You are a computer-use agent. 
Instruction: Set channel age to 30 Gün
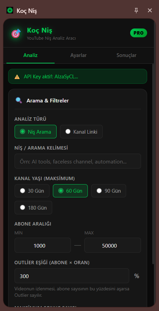[32, 191]
